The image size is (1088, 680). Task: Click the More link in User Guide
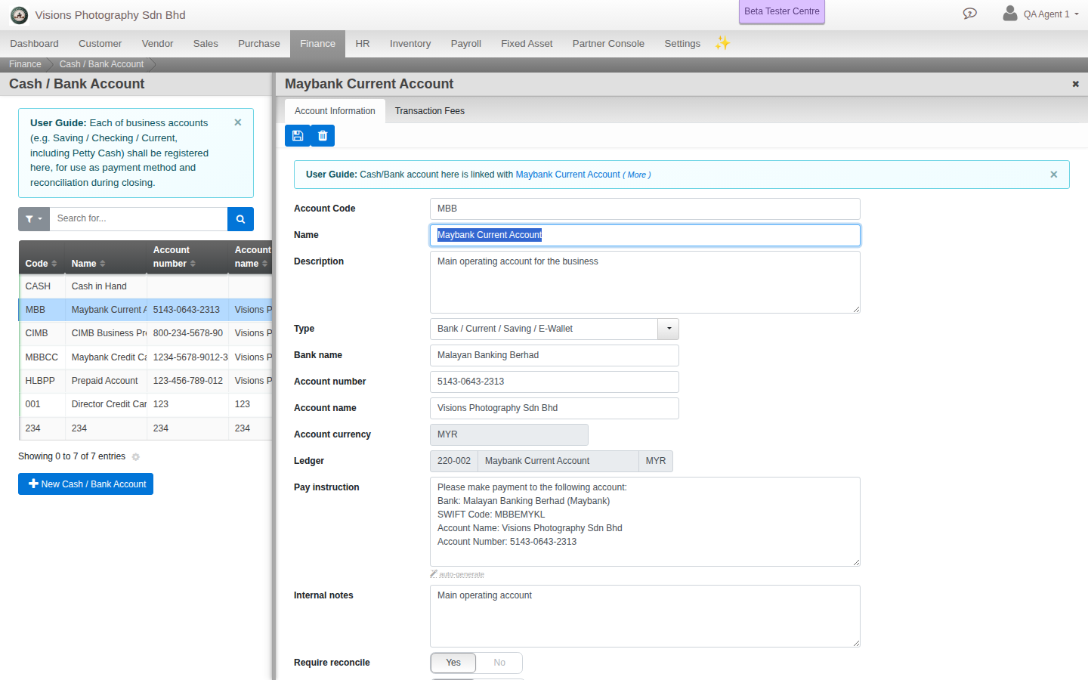(637, 175)
